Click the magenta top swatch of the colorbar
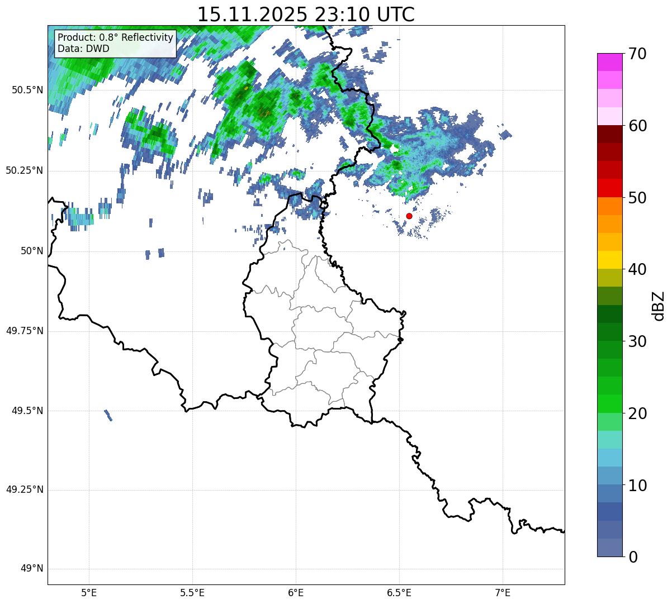This screenshot has height=604, width=672. click(610, 62)
